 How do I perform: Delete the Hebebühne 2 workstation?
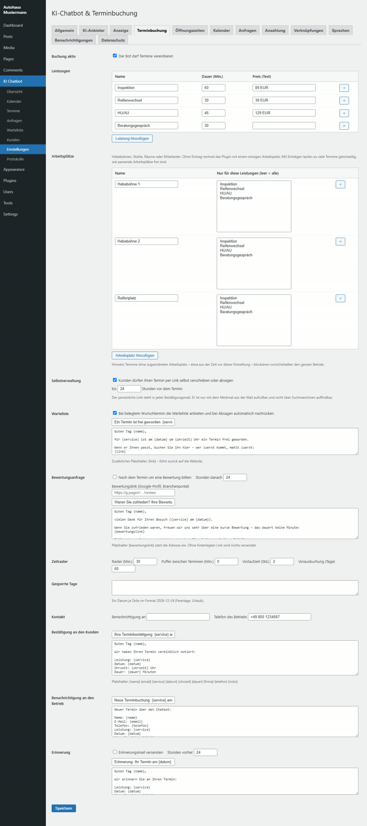340,242
